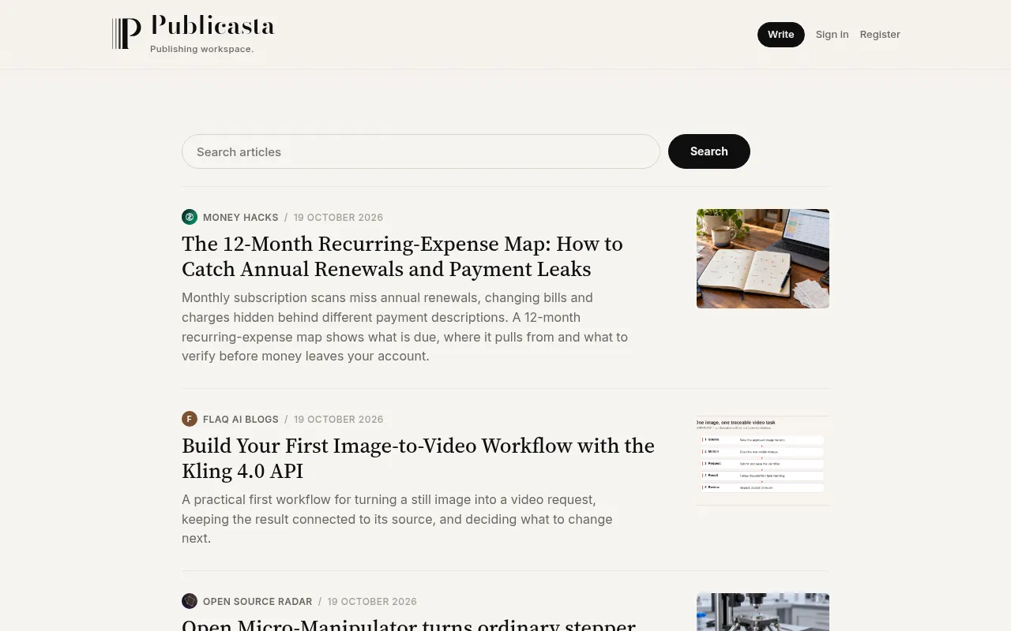Open the 12-Month Recurring-Expense Map article title

pos(402,256)
